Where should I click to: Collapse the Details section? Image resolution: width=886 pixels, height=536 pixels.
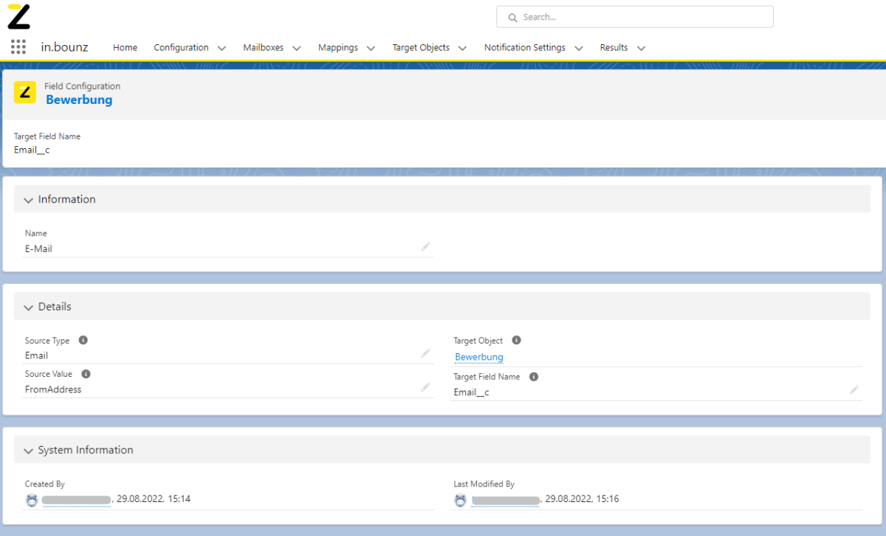[x=29, y=307]
